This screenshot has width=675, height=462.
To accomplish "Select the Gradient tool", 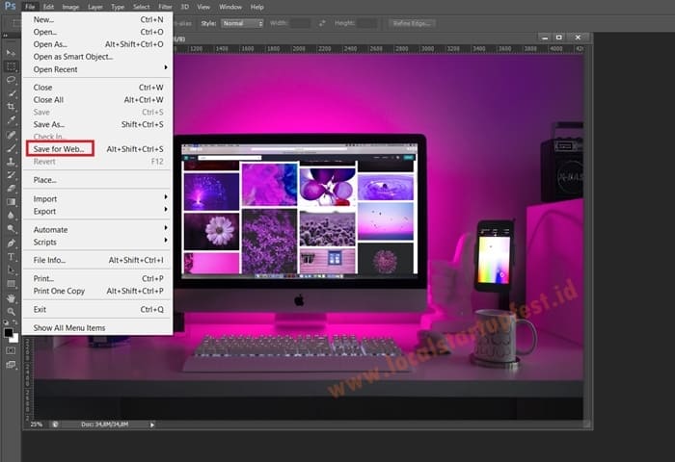I will point(11,202).
